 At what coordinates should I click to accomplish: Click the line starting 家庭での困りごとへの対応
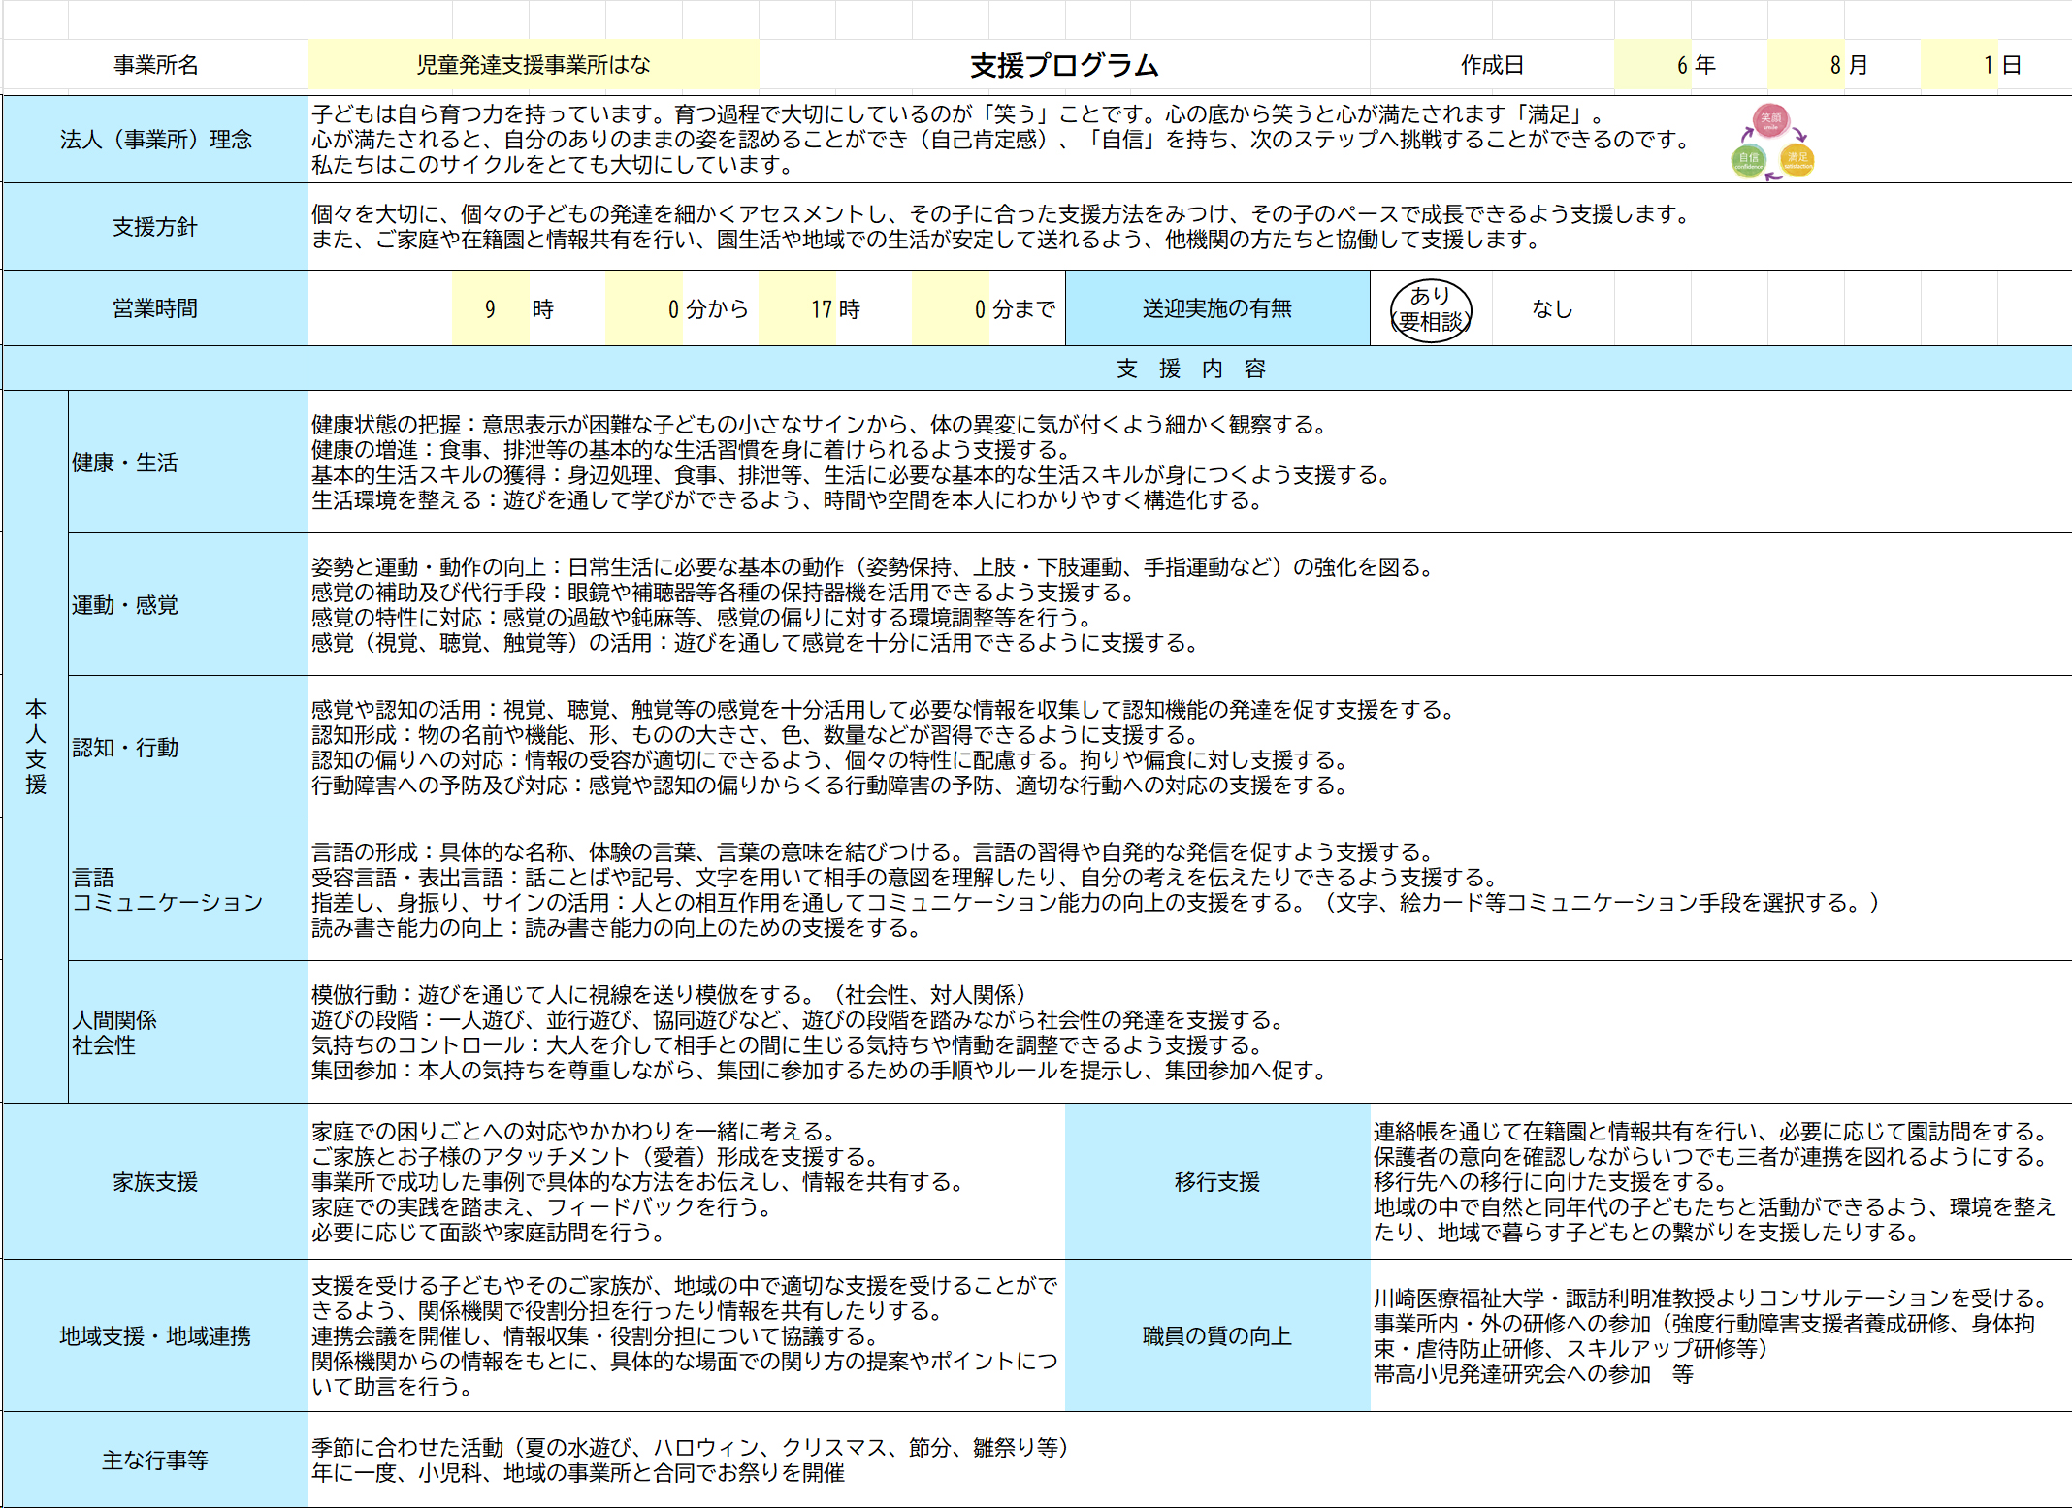(574, 1132)
